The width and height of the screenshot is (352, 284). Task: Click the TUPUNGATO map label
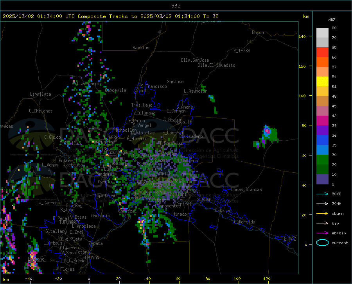70,222
